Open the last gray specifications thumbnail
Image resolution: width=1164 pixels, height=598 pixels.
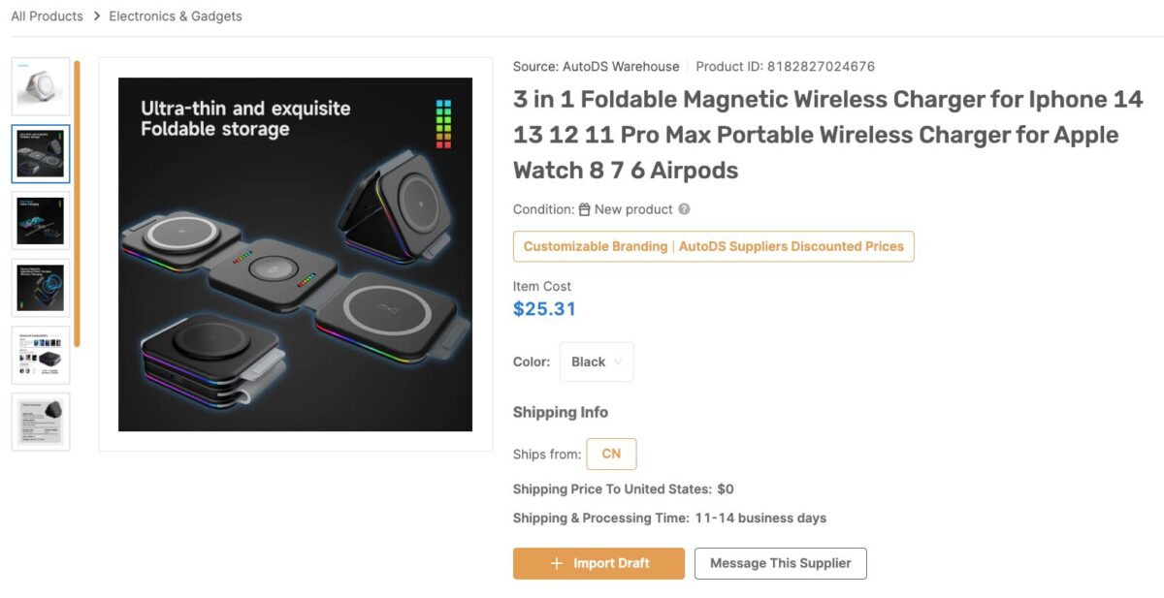[41, 421]
